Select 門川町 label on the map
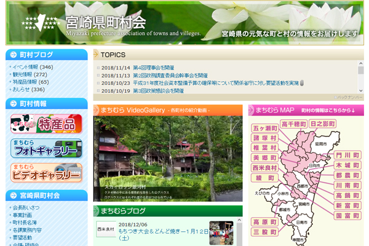Viewport: 369px width, 246px height. click(x=347, y=155)
